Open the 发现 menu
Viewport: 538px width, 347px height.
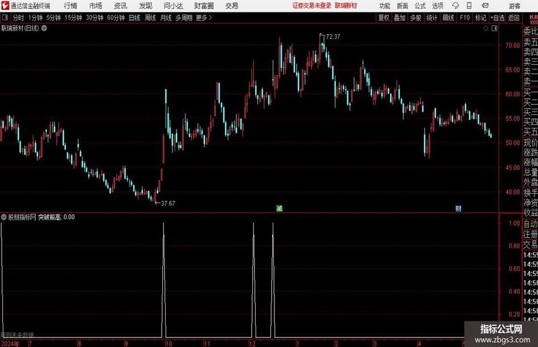[146, 6]
